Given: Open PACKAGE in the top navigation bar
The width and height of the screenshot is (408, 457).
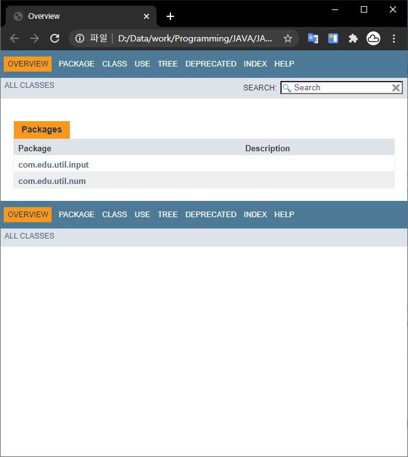Looking at the screenshot, I should (x=77, y=64).
